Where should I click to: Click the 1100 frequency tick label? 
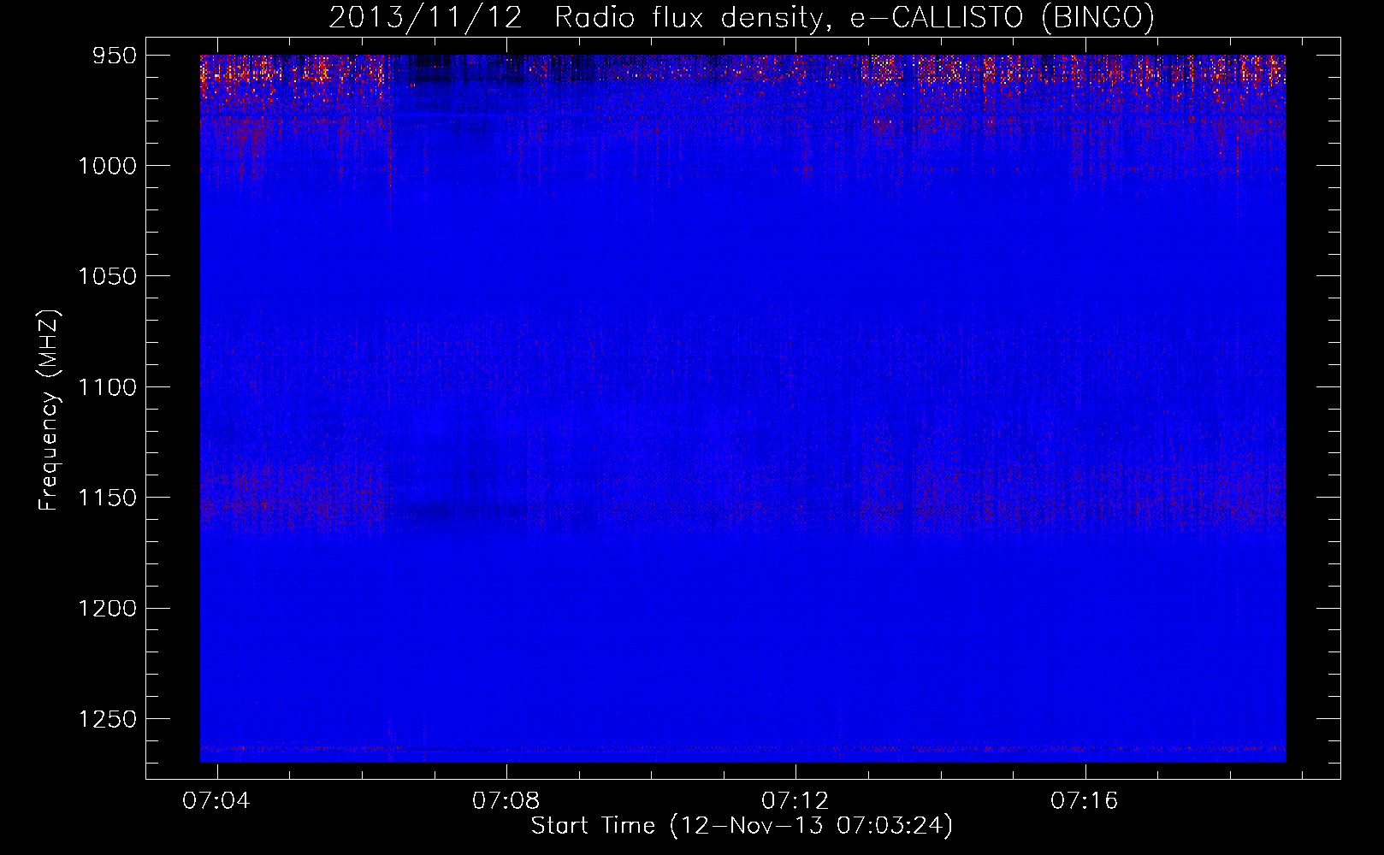click(x=108, y=387)
